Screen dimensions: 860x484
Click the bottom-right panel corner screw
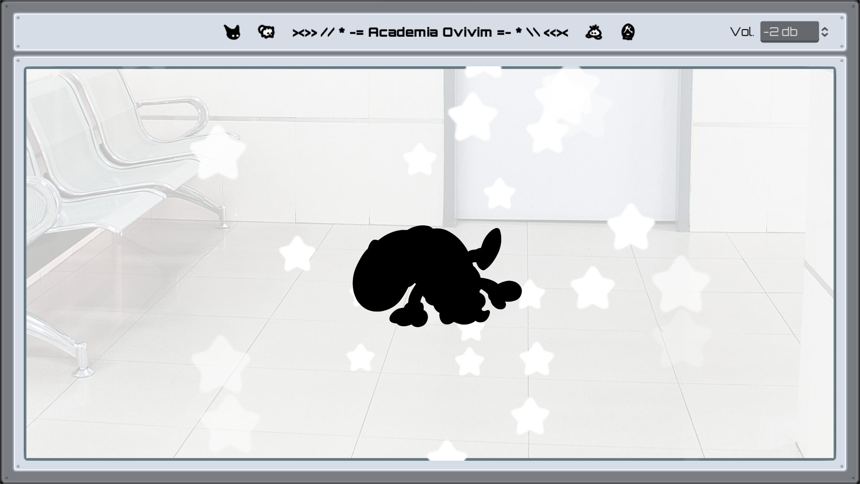coord(843,467)
